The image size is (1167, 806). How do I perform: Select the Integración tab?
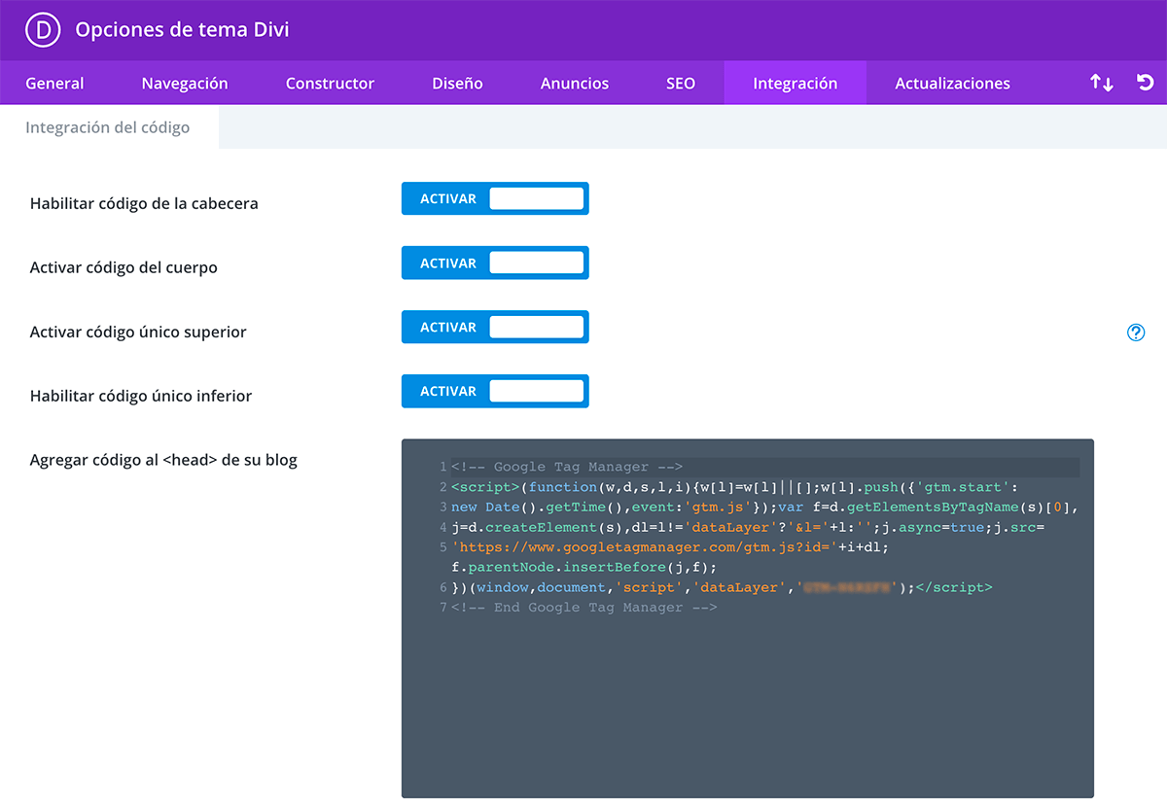796,84
